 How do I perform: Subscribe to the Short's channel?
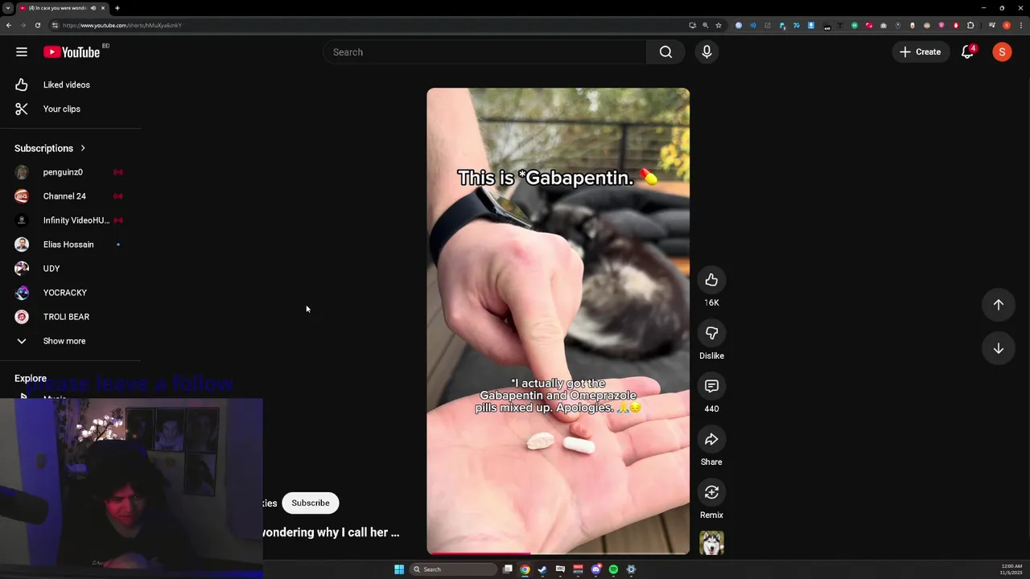311,503
